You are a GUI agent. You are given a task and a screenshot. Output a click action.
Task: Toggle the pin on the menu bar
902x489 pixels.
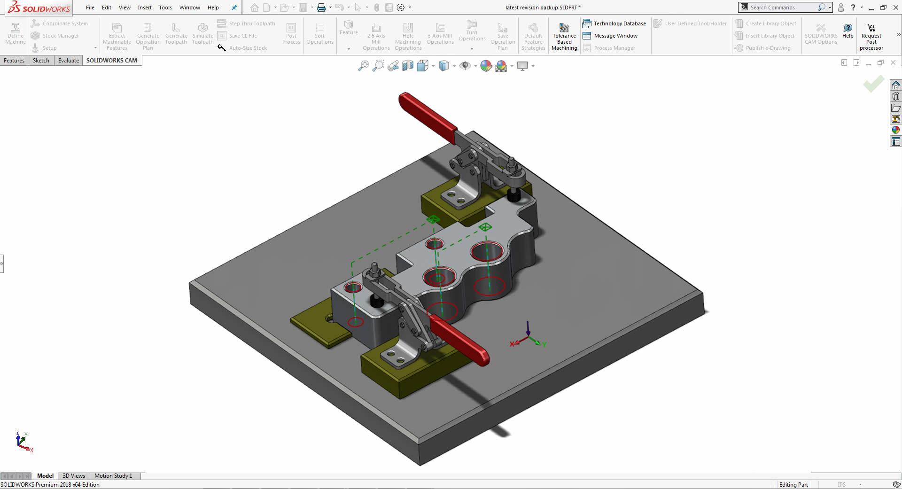pyautogui.click(x=234, y=8)
